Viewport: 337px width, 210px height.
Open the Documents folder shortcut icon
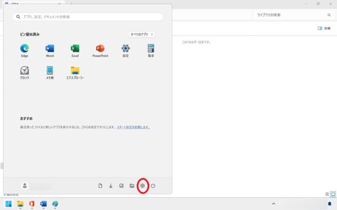click(x=100, y=186)
